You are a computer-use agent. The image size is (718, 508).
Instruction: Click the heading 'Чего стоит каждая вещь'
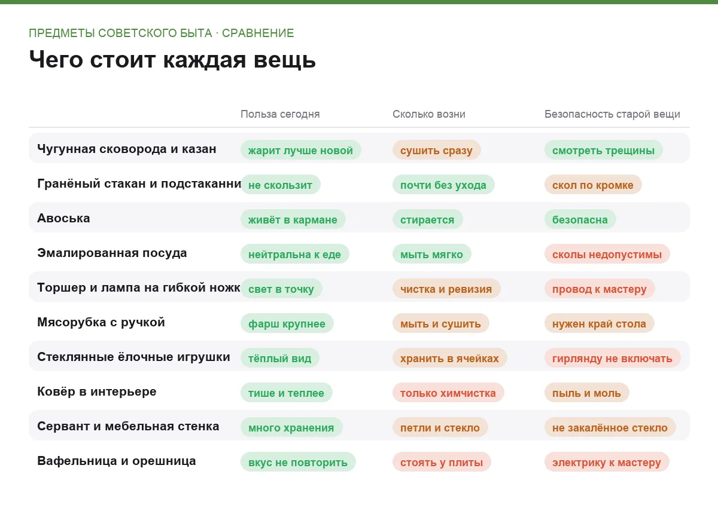[x=172, y=60]
